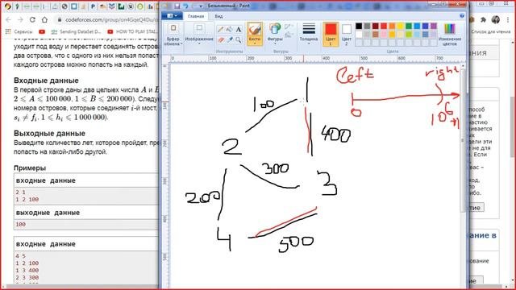
Task: Click the browser Back arrow
Action: coord(9,19)
